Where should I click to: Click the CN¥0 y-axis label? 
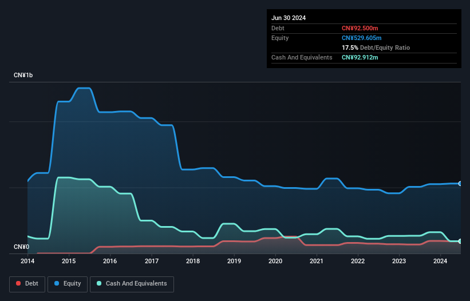click(x=22, y=247)
